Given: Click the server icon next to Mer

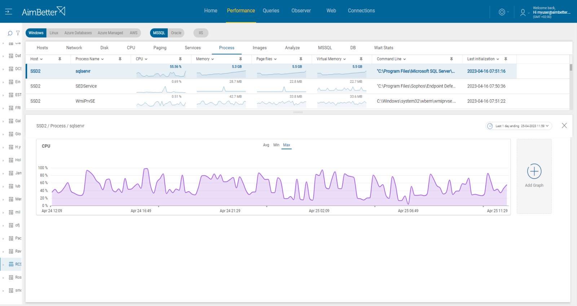Looking at the screenshot, I should point(11,199).
